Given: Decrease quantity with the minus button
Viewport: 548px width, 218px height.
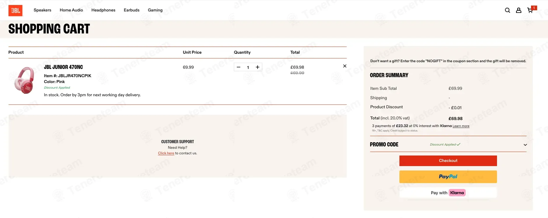Looking at the screenshot, I should (x=239, y=67).
